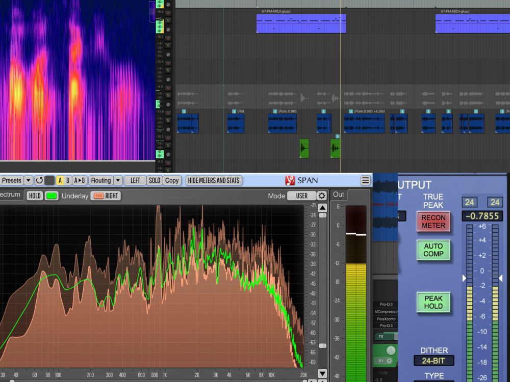The image size is (510, 382).
Task: Select Pro-Q 3 at top of FX list
Action: (x=386, y=305)
